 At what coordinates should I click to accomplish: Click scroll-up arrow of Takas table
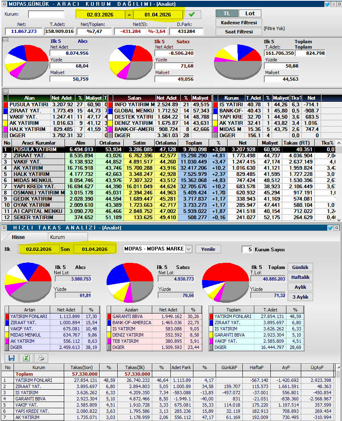coord(339,367)
